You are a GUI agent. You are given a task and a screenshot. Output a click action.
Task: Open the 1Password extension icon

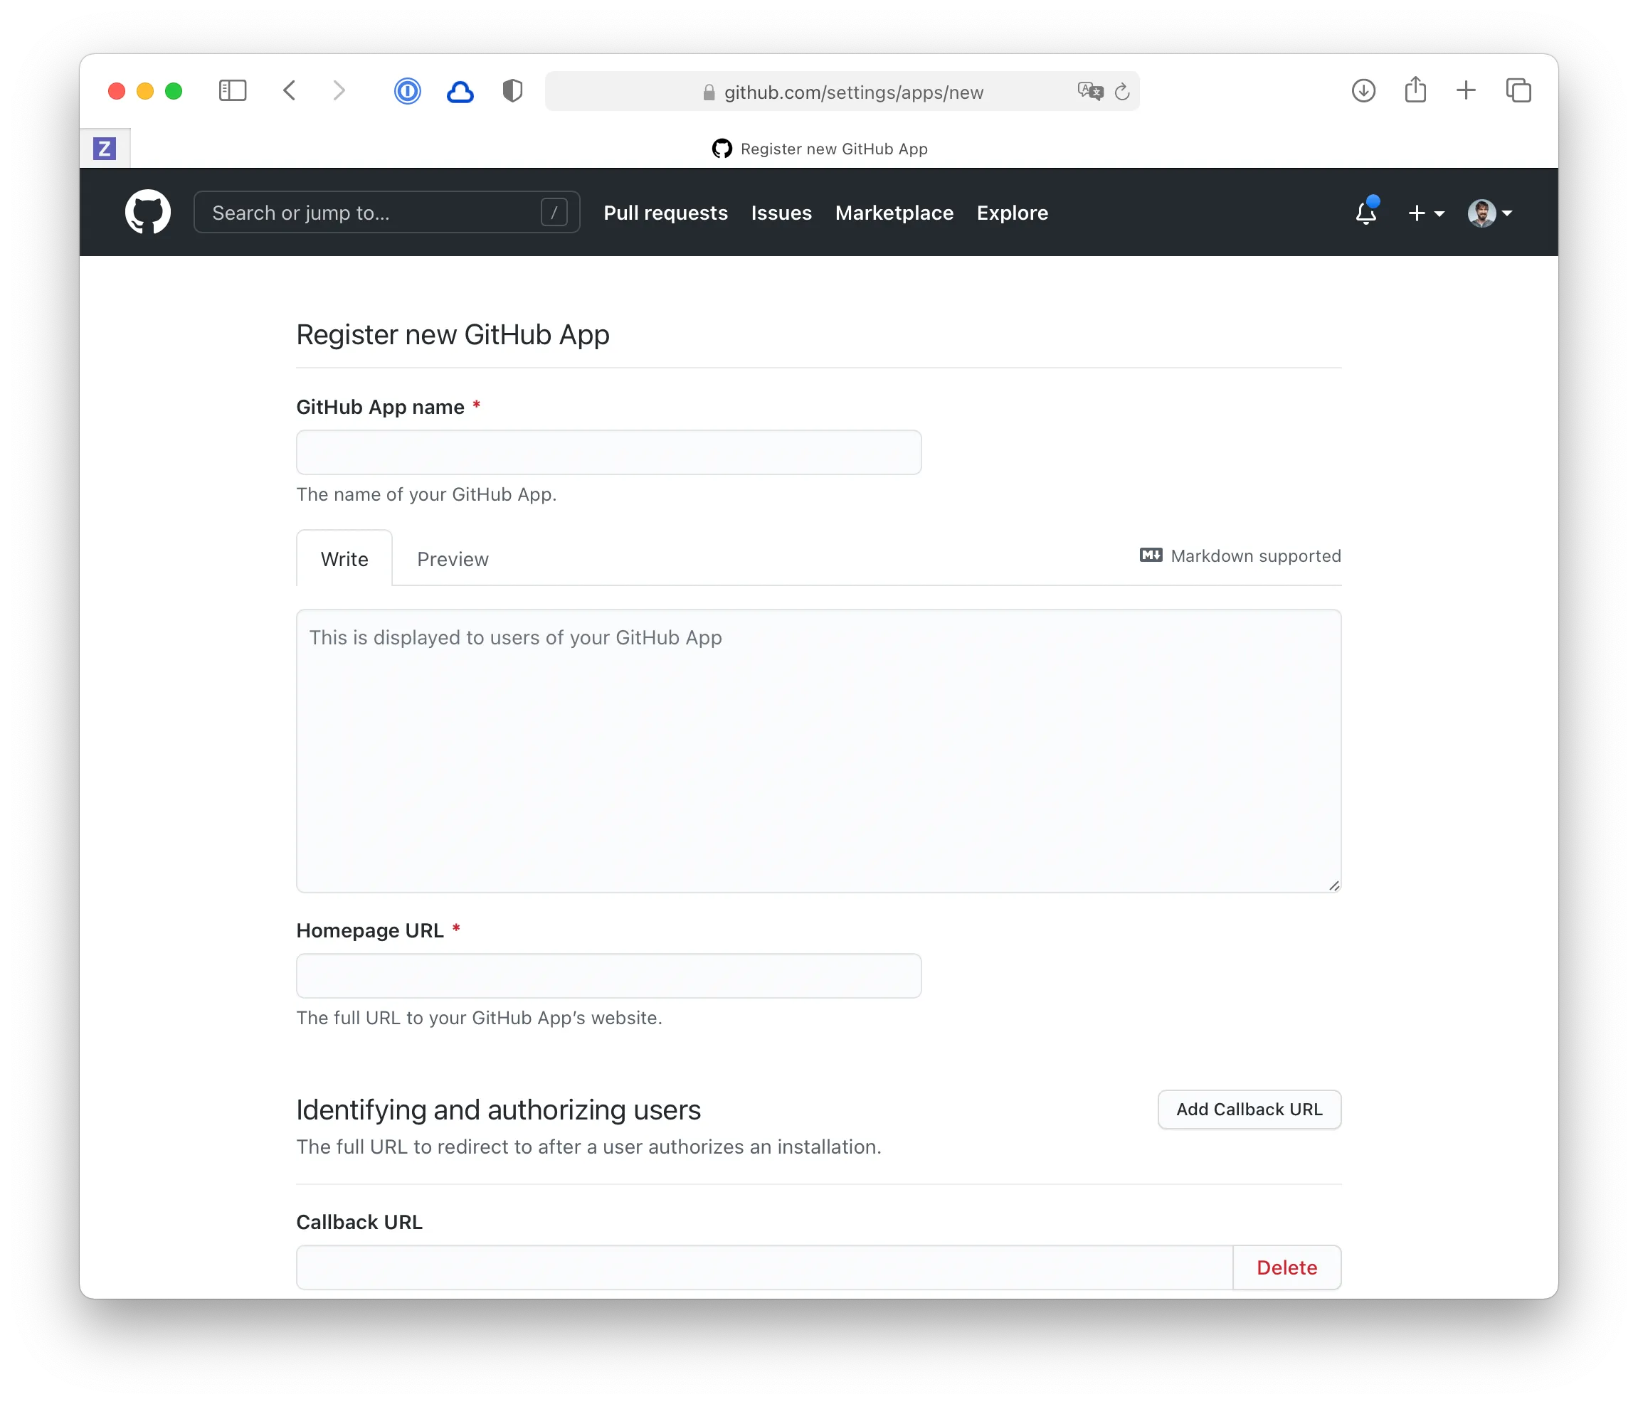pyautogui.click(x=407, y=91)
